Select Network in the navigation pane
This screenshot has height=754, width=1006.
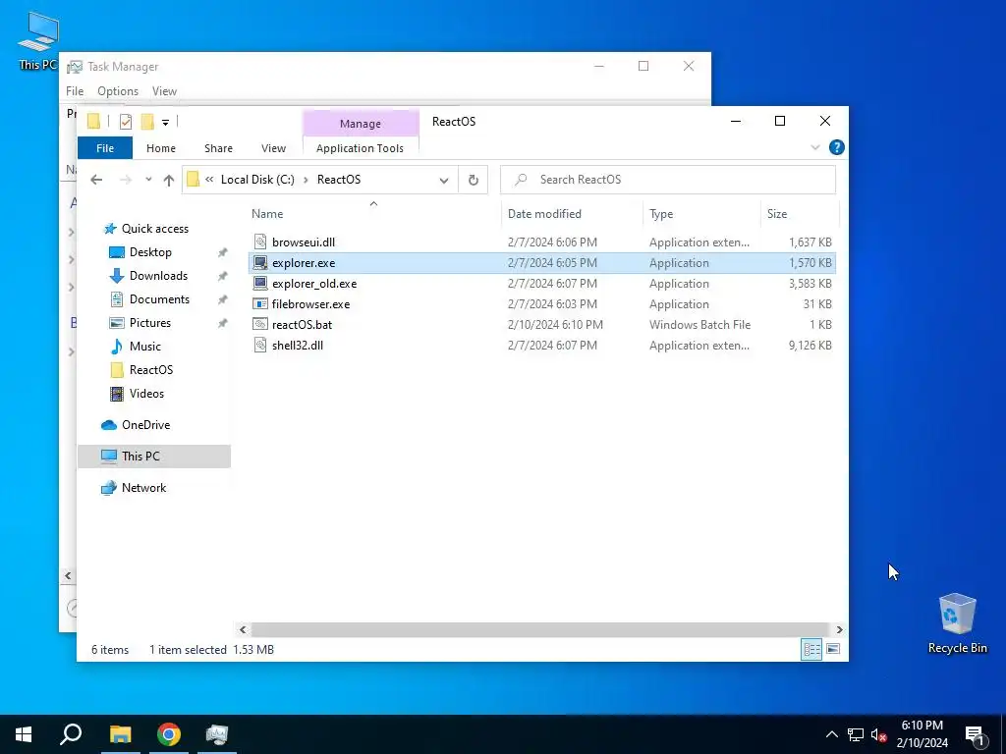click(x=143, y=488)
